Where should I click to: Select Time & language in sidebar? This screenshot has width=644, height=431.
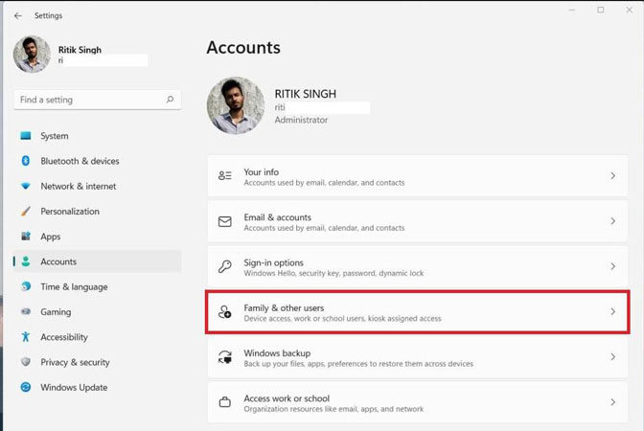(x=74, y=286)
